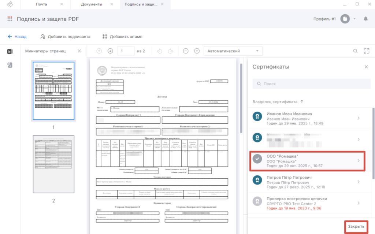Select the Петров Пётр Петрович certificate icon
Viewport: 375px width, 234px height.
(x=257, y=180)
